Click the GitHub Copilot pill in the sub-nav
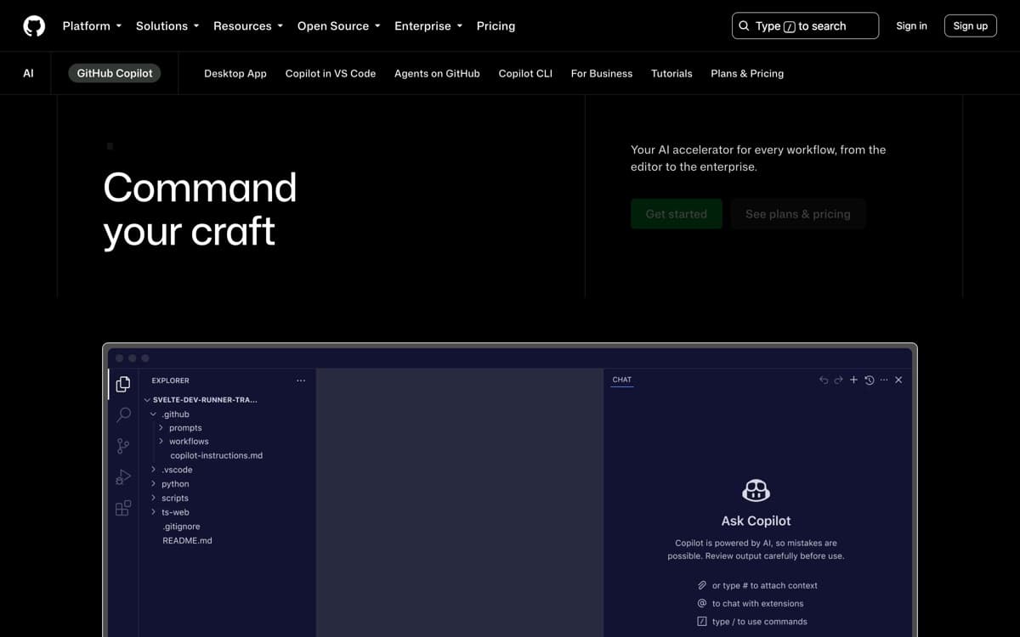 (x=115, y=73)
